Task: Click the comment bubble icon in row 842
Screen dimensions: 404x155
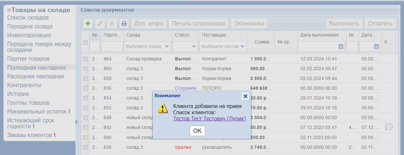Action: (389, 127)
